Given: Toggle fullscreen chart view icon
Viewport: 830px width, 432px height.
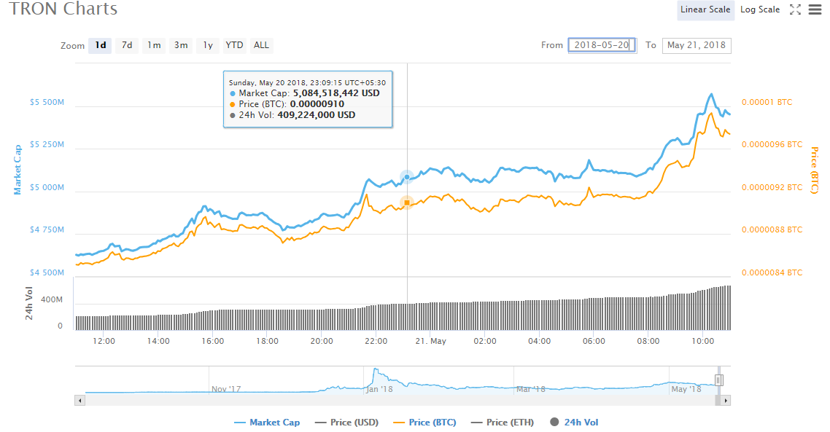Looking at the screenshot, I should (x=795, y=9).
